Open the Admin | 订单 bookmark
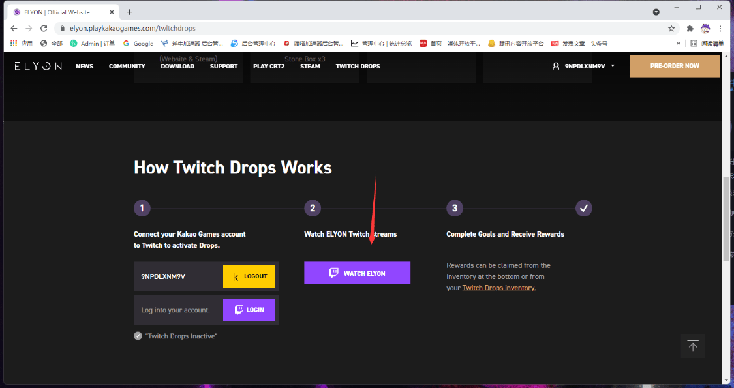 (92, 44)
